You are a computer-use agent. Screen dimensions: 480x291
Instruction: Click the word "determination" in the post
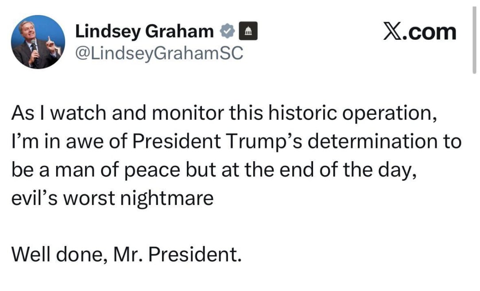click(372, 141)
